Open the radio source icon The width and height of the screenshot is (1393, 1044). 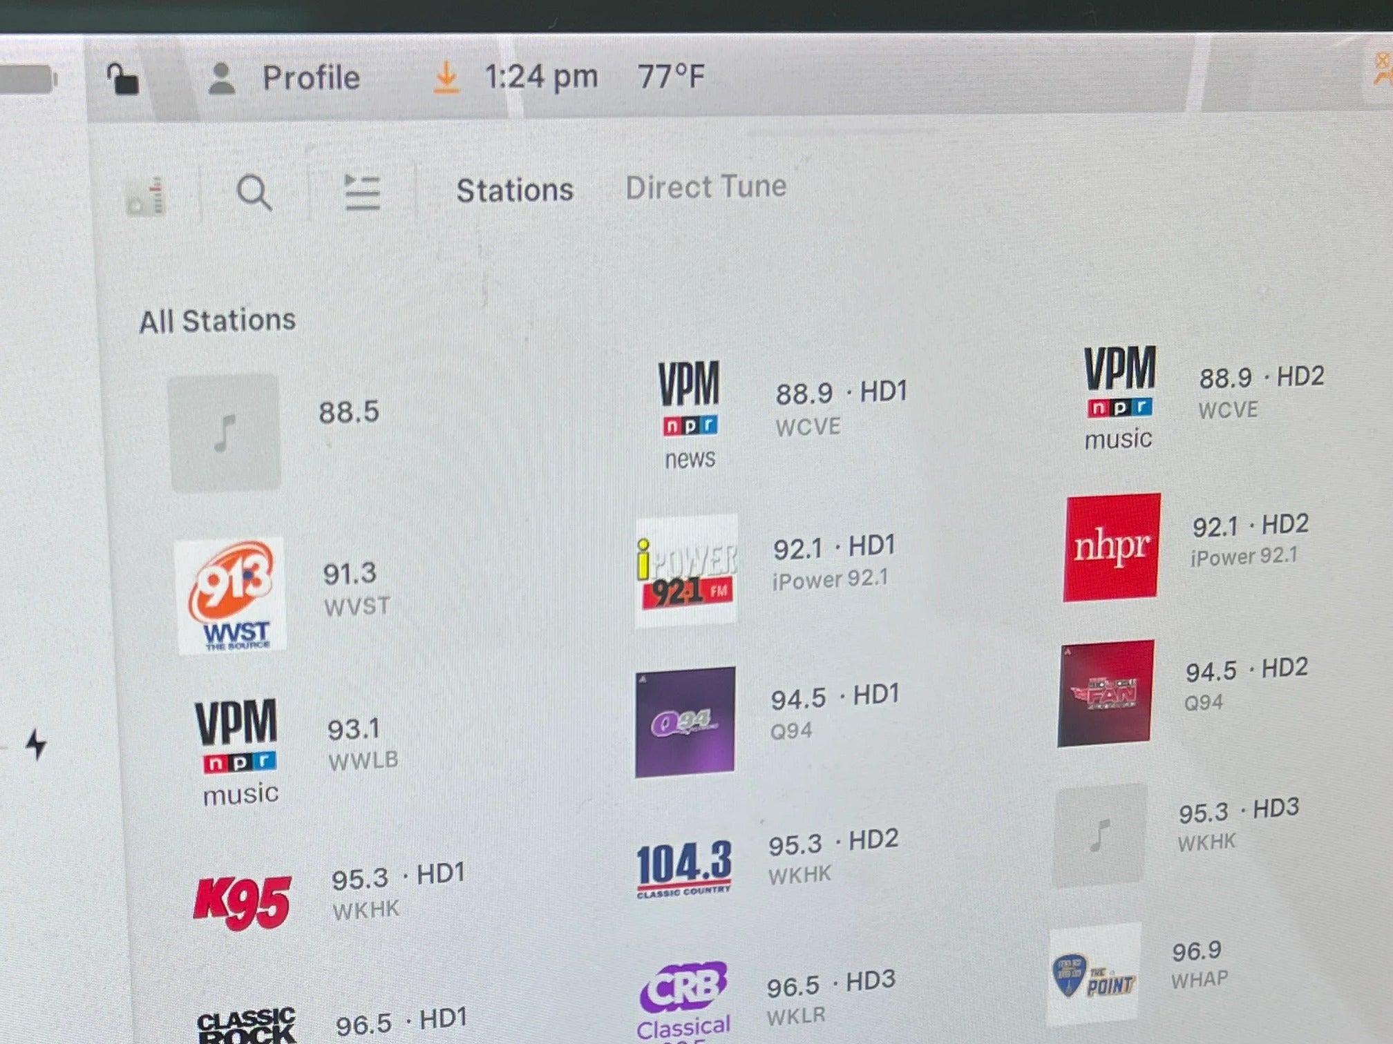pos(146,196)
